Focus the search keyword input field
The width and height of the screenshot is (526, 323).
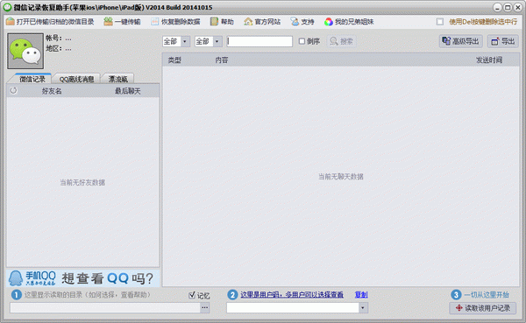[x=259, y=41]
